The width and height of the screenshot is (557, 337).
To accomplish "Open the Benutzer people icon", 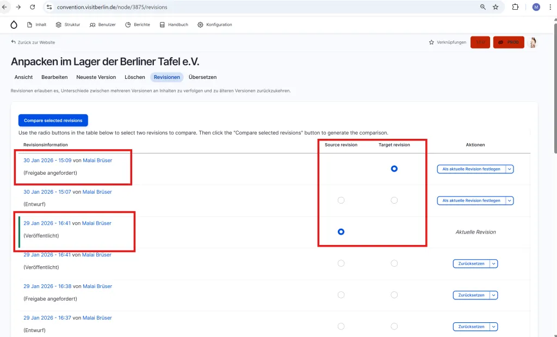I will [x=94, y=24].
